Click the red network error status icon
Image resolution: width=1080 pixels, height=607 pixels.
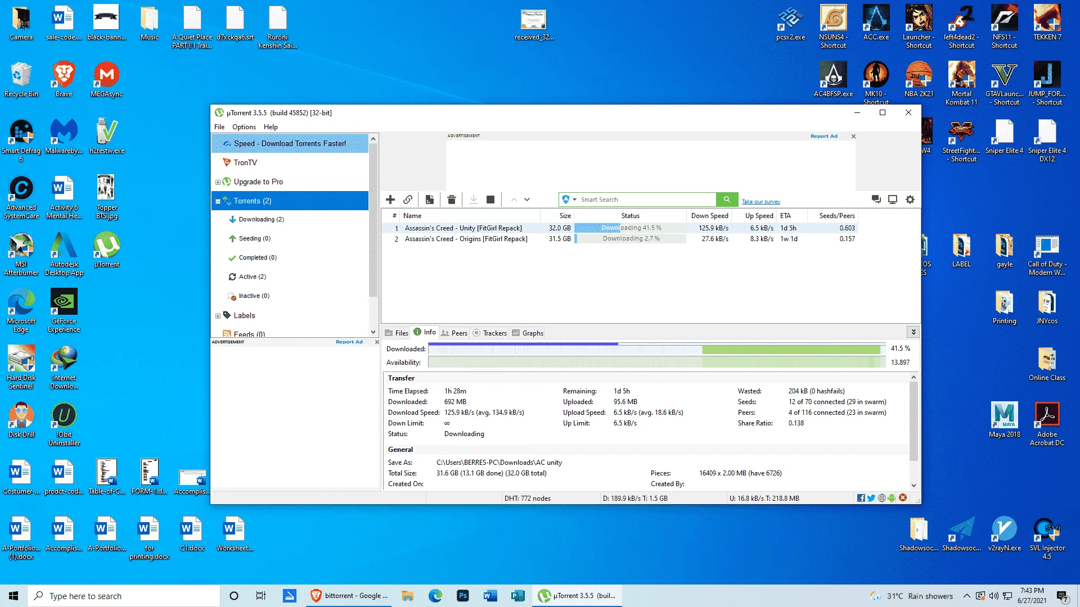[x=903, y=497]
